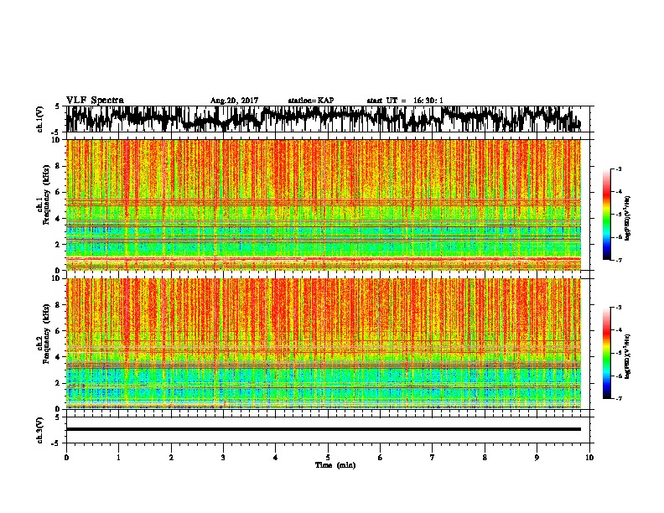This screenshot has height=513, width=664.
Task: Click the "2" tick on ch.1 frequency axis
Action: click(60, 245)
